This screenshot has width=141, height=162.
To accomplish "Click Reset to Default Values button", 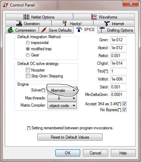I will pos(70,137).
